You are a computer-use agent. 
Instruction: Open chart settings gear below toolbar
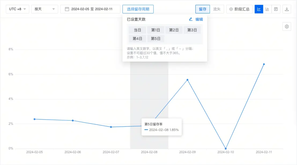pos(287,26)
